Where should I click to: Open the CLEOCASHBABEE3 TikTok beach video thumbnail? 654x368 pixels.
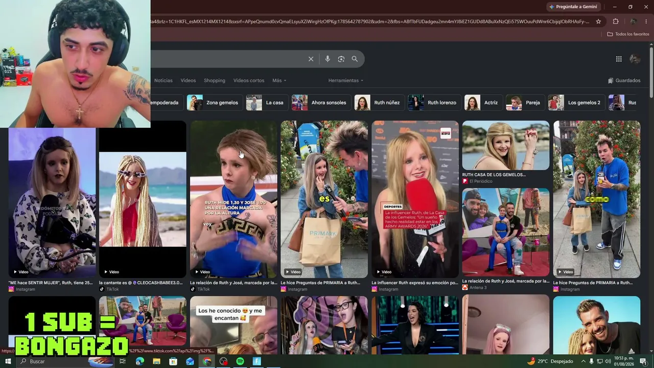pos(143,199)
